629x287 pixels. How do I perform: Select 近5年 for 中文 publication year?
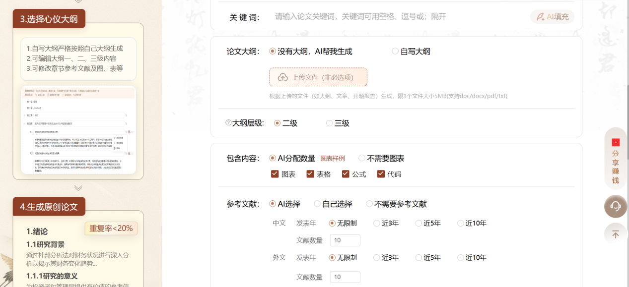pos(419,223)
